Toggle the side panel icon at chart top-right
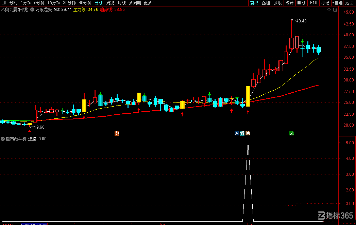The width and height of the screenshot is (356, 225). point(335,10)
